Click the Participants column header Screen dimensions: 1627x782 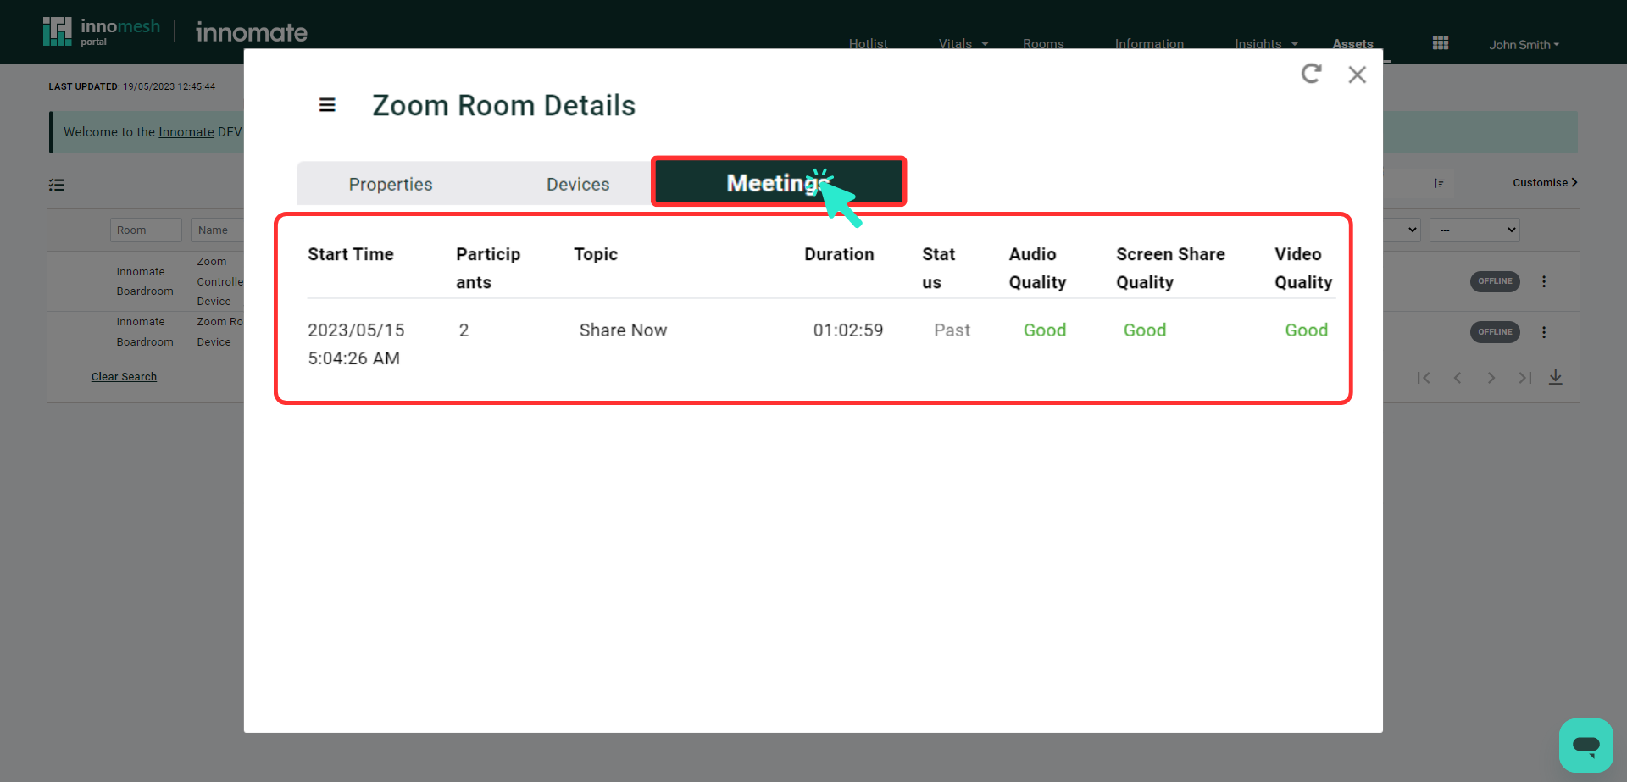pyautogui.click(x=488, y=268)
